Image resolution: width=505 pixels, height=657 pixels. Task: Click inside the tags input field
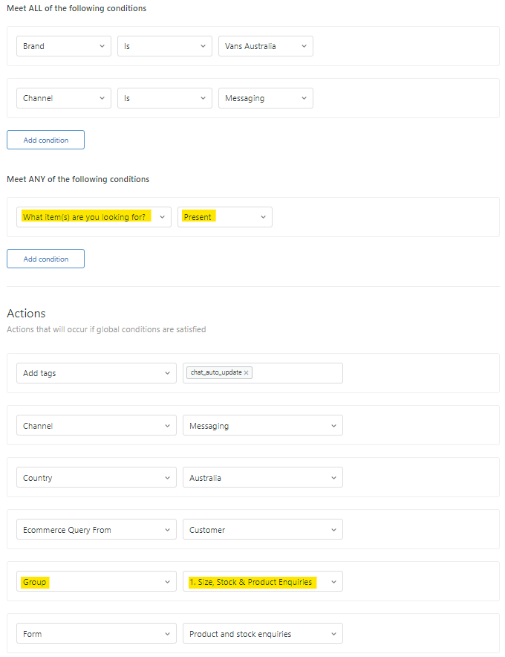[x=297, y=373]
